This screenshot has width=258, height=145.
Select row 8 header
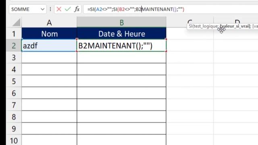[x=14, y=116]
